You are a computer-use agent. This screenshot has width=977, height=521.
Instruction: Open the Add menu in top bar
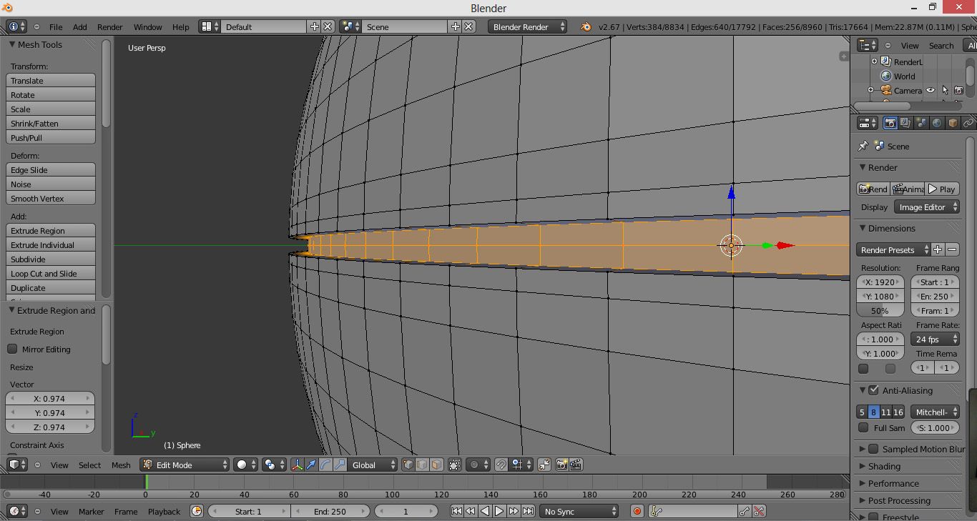[80, 27]
